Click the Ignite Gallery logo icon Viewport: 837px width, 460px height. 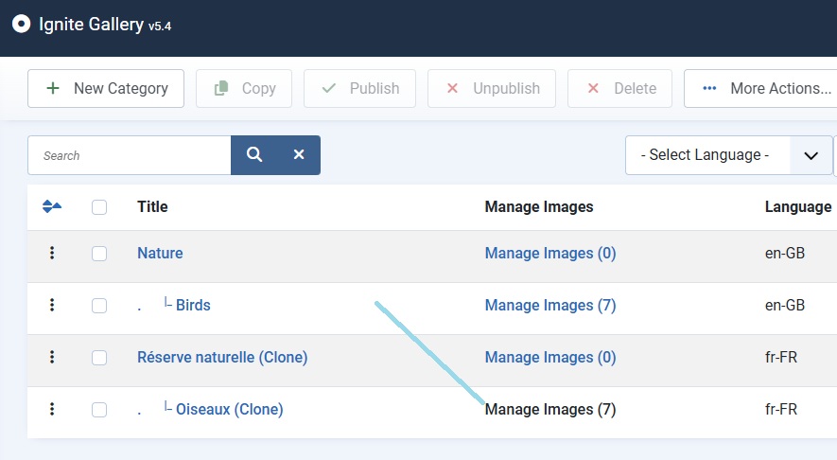click(x=21, y=25)
